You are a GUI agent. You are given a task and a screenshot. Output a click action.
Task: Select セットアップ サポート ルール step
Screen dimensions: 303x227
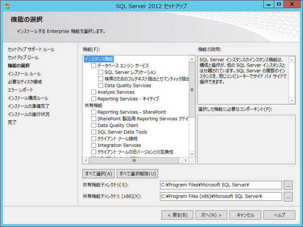point(31,49)
